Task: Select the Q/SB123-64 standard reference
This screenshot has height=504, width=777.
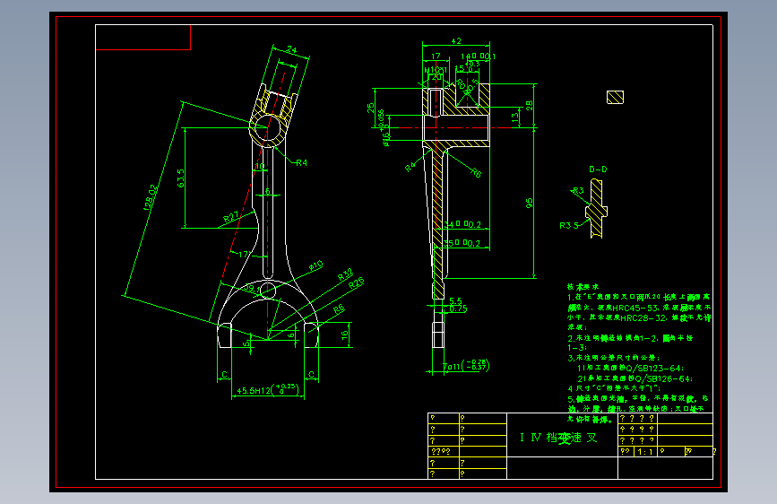Action: coord(655,368)
